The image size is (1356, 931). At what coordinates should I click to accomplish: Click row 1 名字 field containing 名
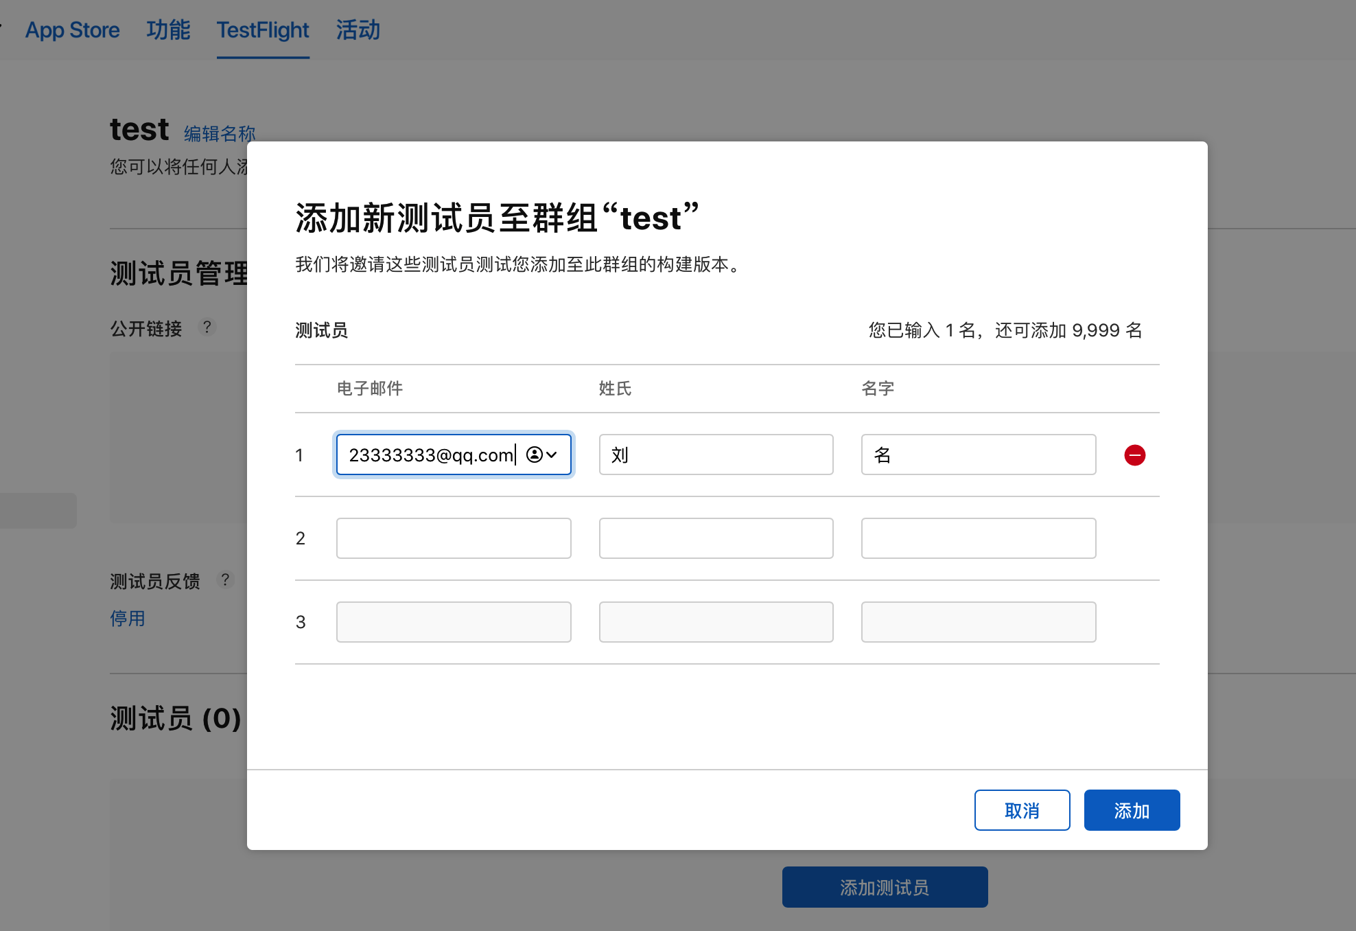pyautogui.click(x=979, y=455)
